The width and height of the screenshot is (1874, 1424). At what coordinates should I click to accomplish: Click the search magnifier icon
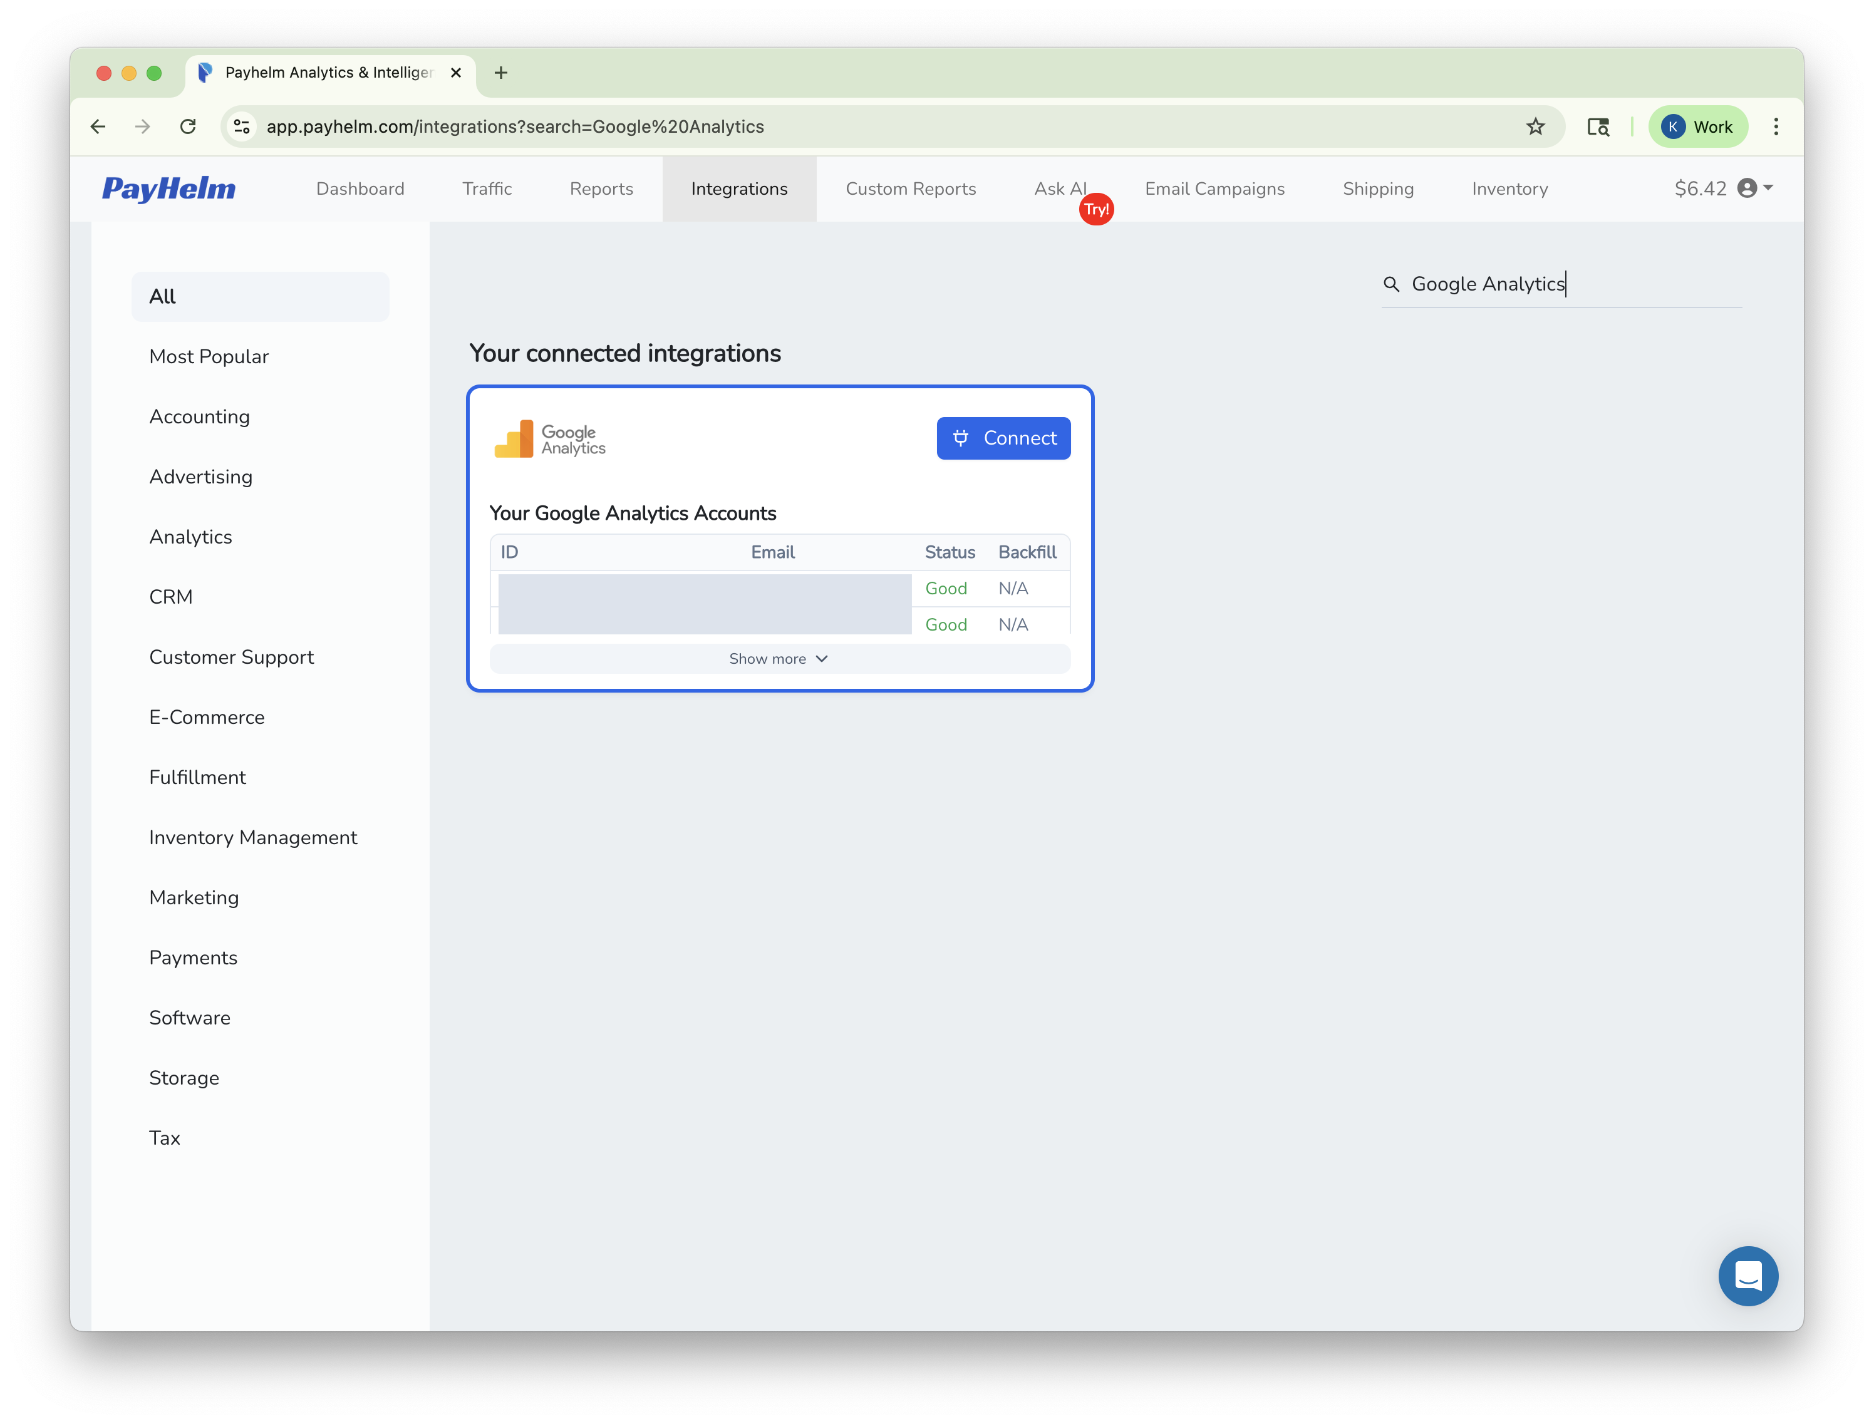click(1391, 284)
